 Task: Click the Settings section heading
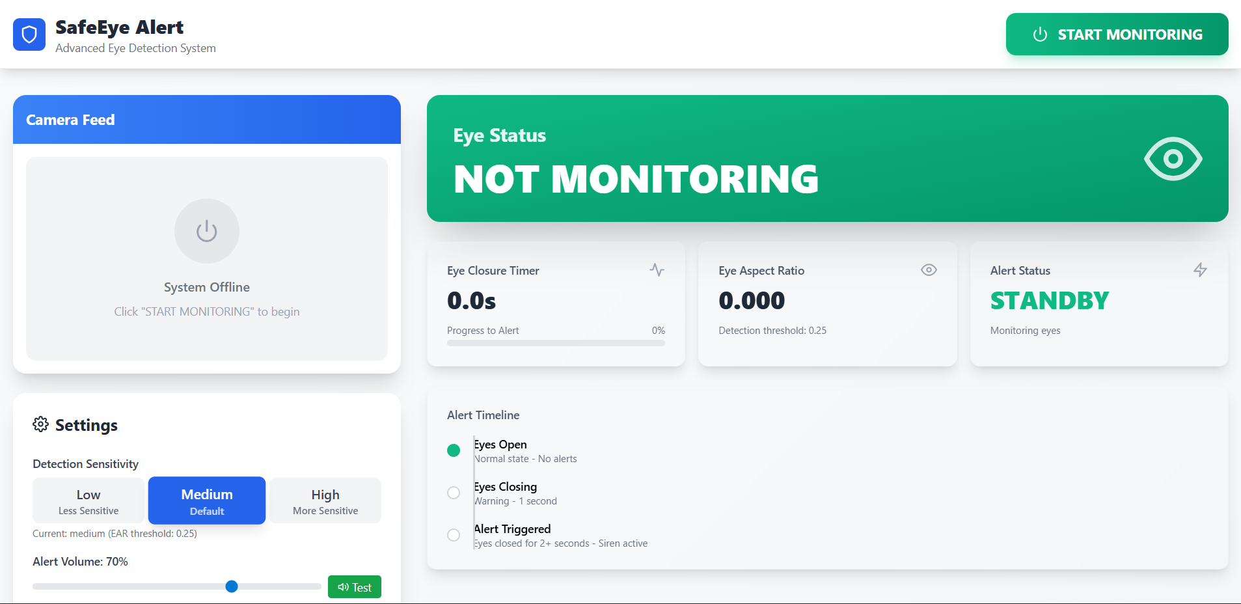point(86,424)
